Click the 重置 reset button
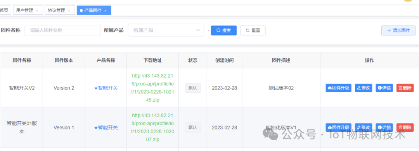 [253, 30]
